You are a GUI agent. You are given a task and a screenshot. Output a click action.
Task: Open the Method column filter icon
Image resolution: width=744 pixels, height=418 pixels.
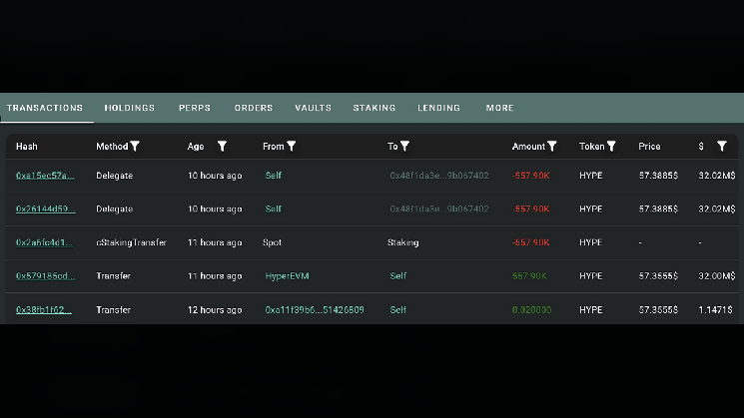click(135, 147)
